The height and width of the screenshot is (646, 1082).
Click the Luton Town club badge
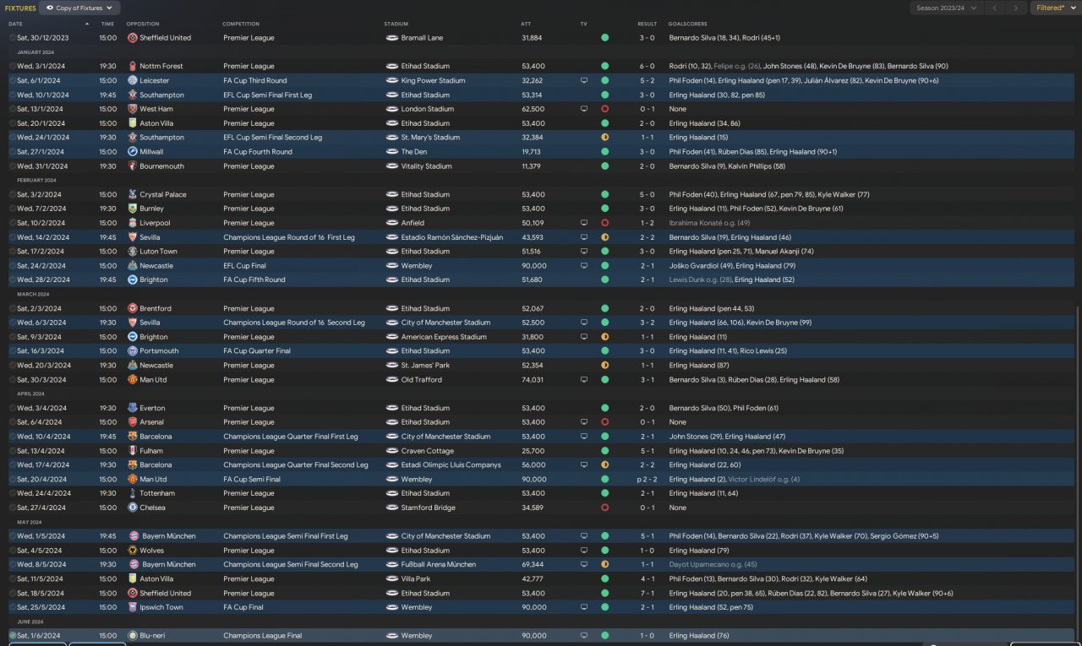(x=133, y=252)
